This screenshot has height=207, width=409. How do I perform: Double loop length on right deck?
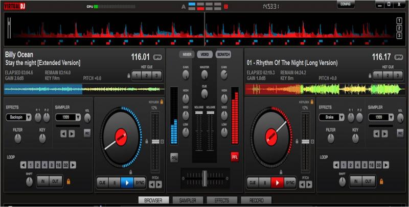[x=386, y=165]
